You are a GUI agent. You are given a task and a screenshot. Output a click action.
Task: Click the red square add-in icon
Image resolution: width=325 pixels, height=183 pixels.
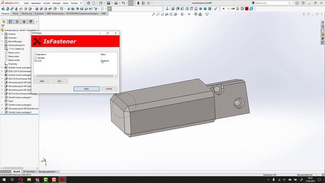[x=247, y=9]
